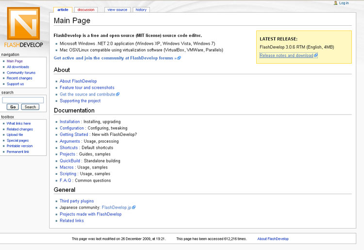The image size is (364, 250).
Task: Open Supporting the project link
Action: click(x=80, y=101)
